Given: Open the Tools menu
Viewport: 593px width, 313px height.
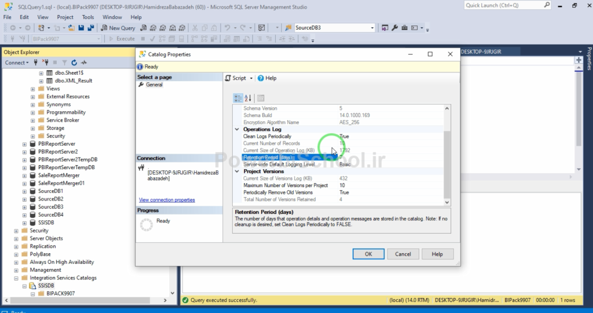Looking at the screenshot, I should pos(87,17).
